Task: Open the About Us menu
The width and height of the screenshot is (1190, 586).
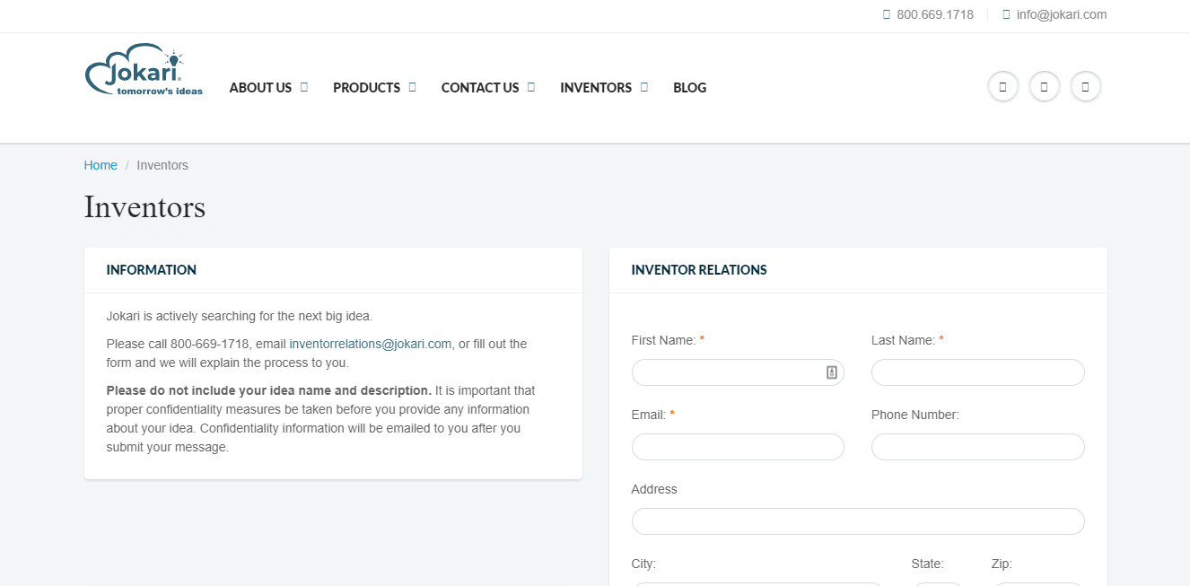Action: click(260, 88)
